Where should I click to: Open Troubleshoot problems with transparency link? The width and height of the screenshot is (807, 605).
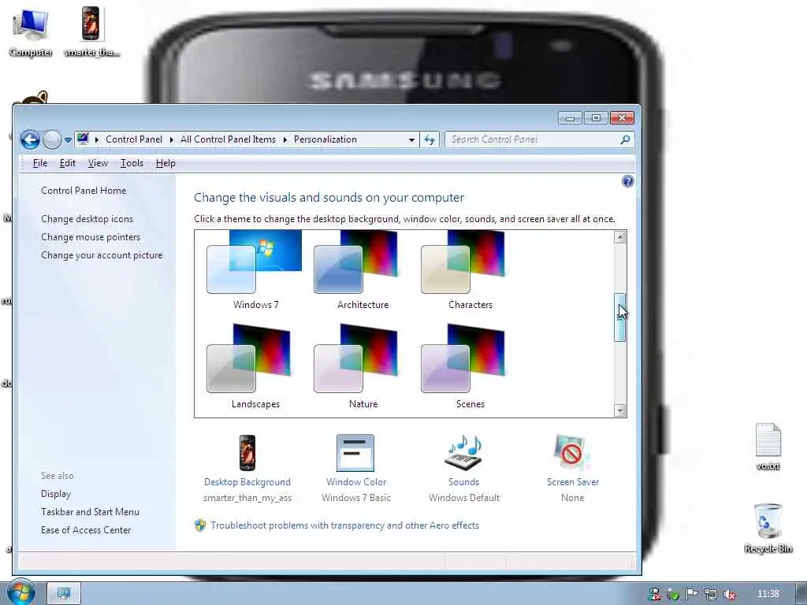pyautogui.click(x=345, y=525)
